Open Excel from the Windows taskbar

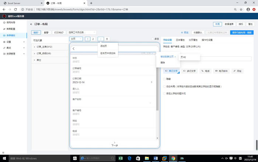(120, 158)
